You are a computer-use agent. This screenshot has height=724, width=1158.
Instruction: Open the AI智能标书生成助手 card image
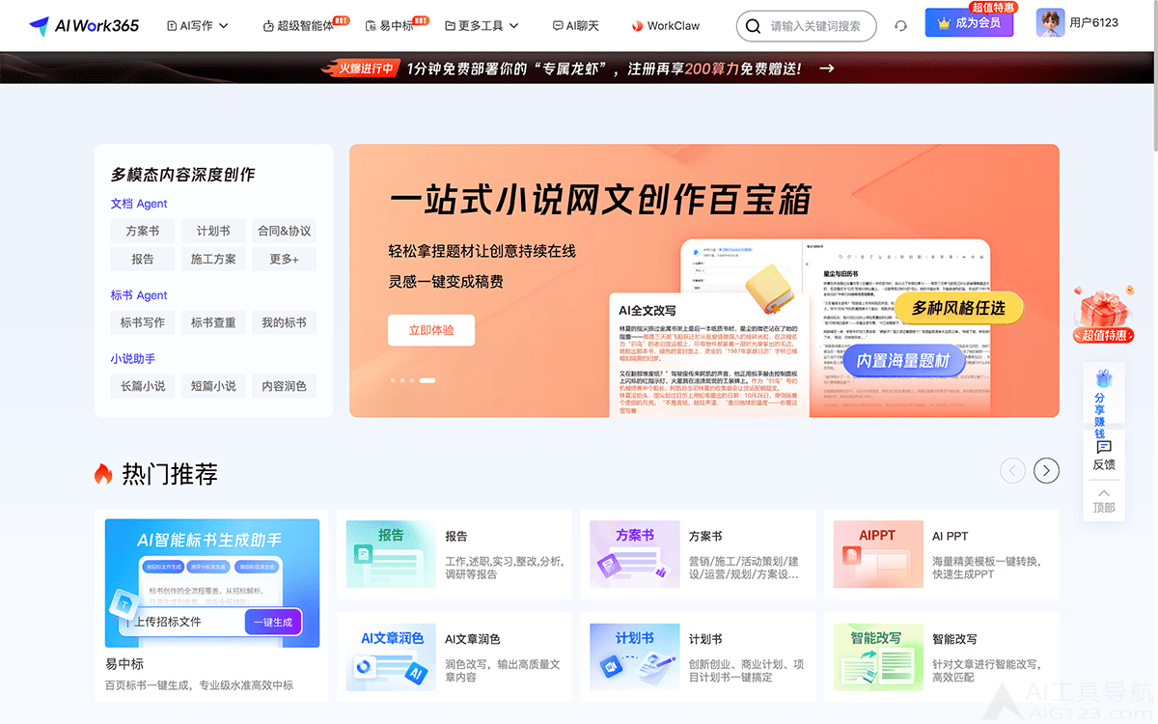(212, 583)
